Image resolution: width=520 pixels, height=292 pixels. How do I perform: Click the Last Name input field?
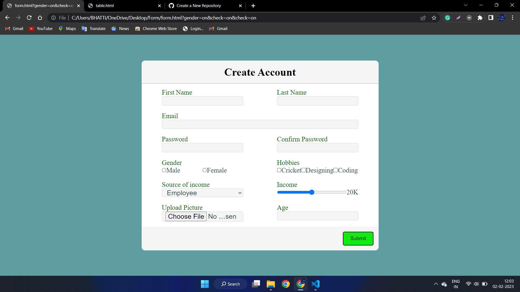[x=317, y=101]
